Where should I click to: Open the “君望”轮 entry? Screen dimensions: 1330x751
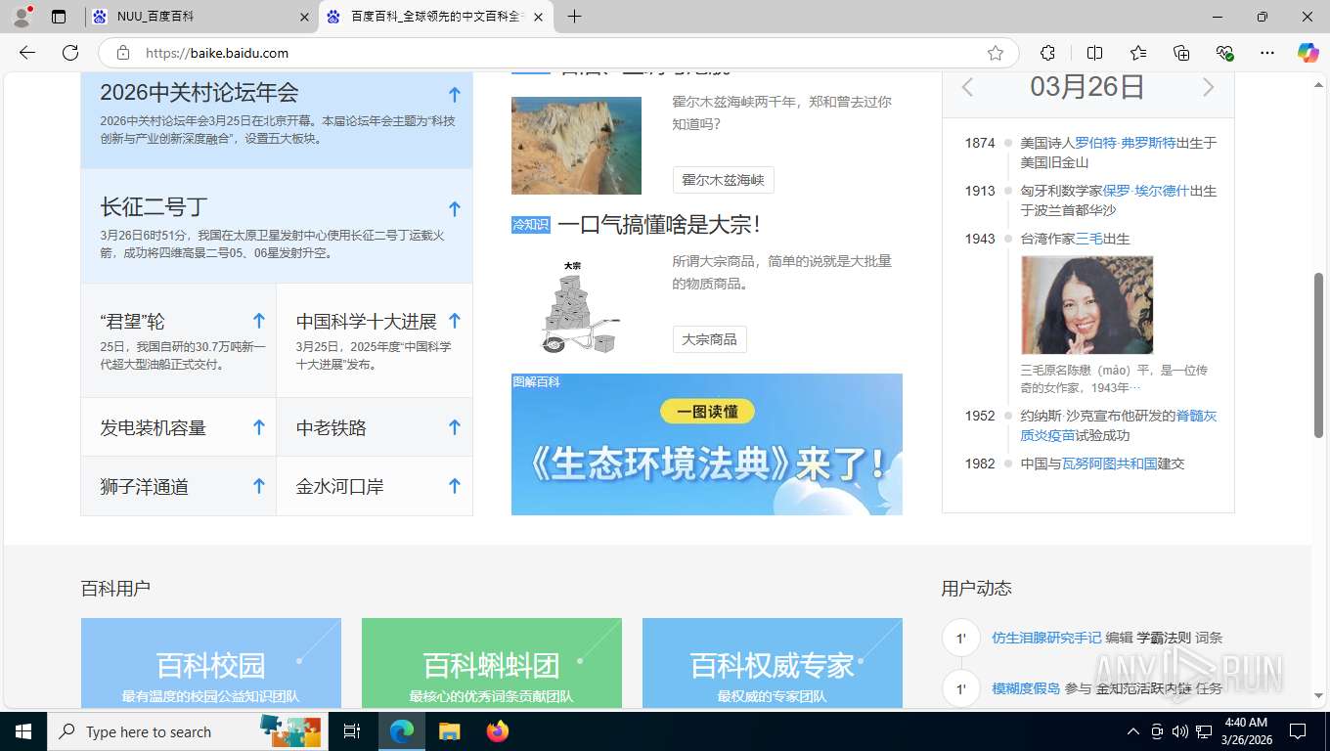[x=132, y=321]
